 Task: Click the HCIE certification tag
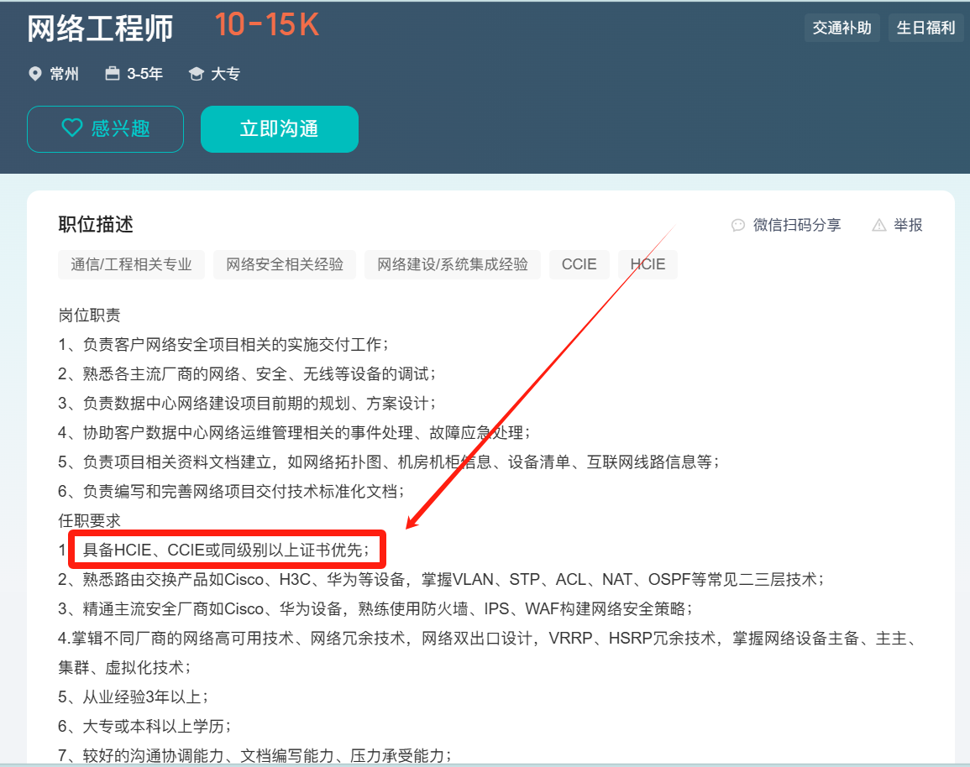pos(648,264)
